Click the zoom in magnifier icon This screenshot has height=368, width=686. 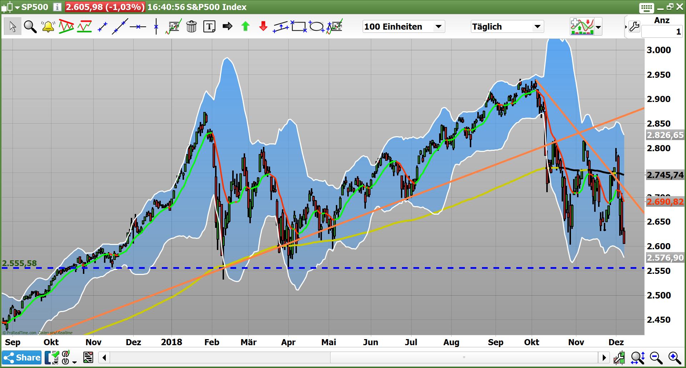point(675,357)
